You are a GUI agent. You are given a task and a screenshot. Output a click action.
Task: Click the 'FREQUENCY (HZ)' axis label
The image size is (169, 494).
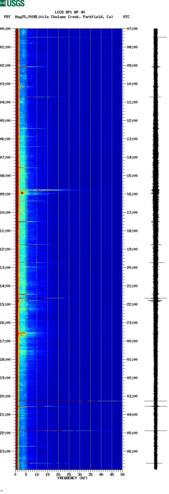tap(73, 478)
